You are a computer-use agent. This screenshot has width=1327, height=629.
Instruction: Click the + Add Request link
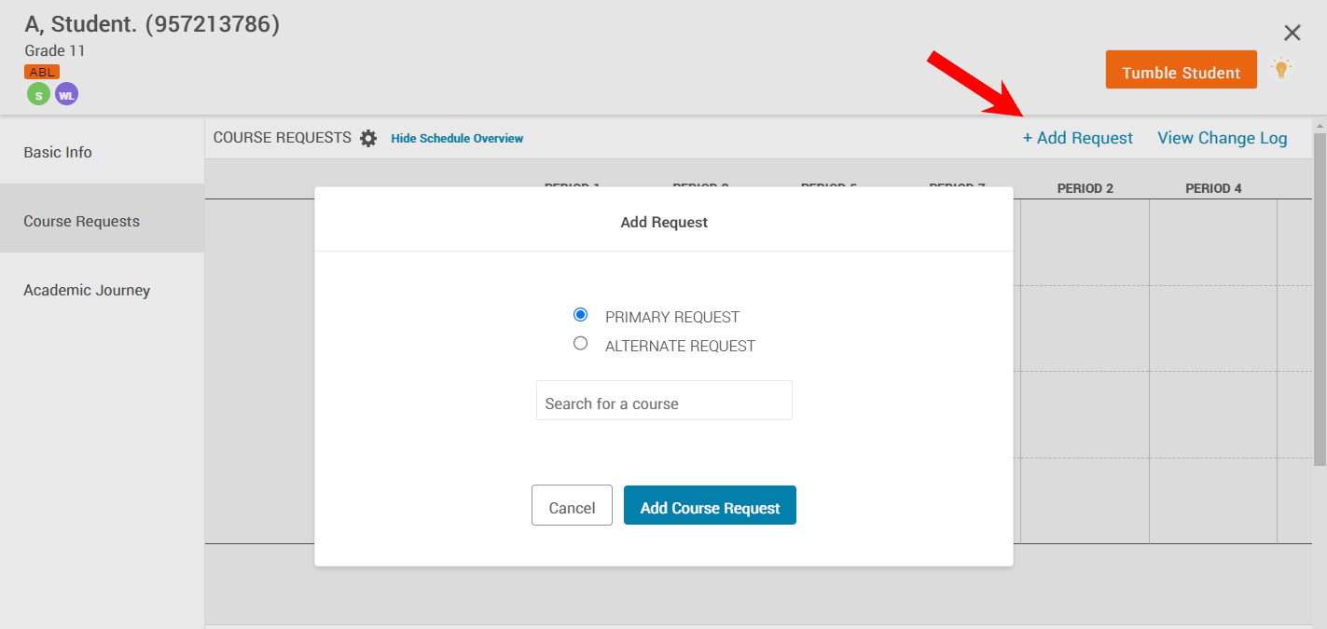pos(1077,138)
